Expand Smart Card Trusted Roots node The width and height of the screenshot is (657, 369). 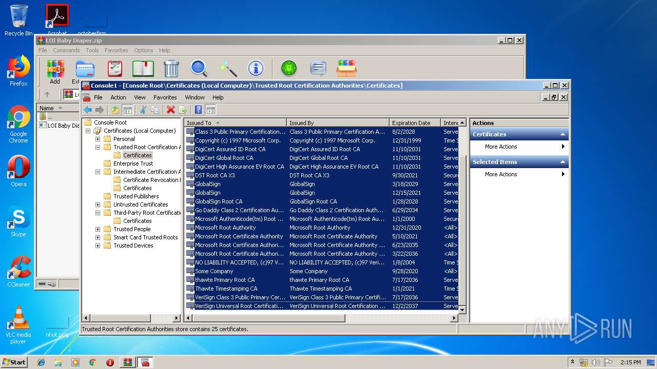pos(98,237)
